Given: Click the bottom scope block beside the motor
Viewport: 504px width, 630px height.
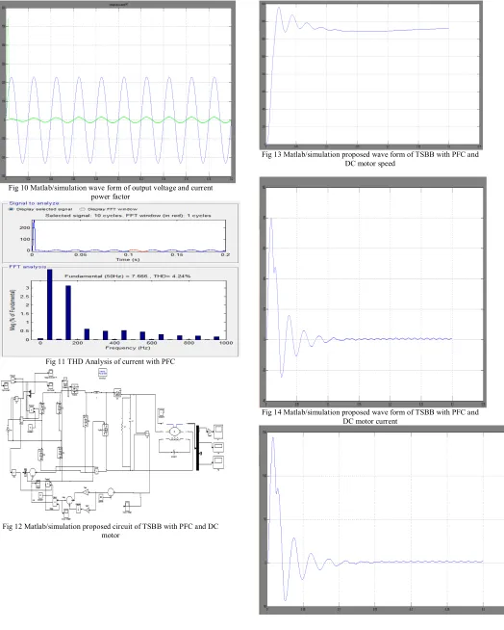Looking at the screenshot, I should (x=218, y=462).
